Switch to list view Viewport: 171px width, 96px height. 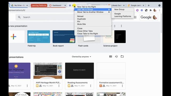click(111, 57)
